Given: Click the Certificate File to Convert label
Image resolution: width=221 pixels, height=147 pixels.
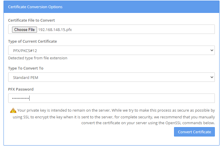Looking at the screenshot, I should pyautogui.click(x=31, y=20).
